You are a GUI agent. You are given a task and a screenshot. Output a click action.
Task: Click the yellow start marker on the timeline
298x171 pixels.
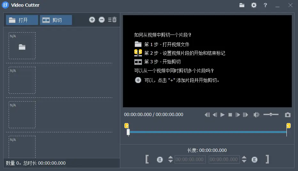(x=126, y=126)
